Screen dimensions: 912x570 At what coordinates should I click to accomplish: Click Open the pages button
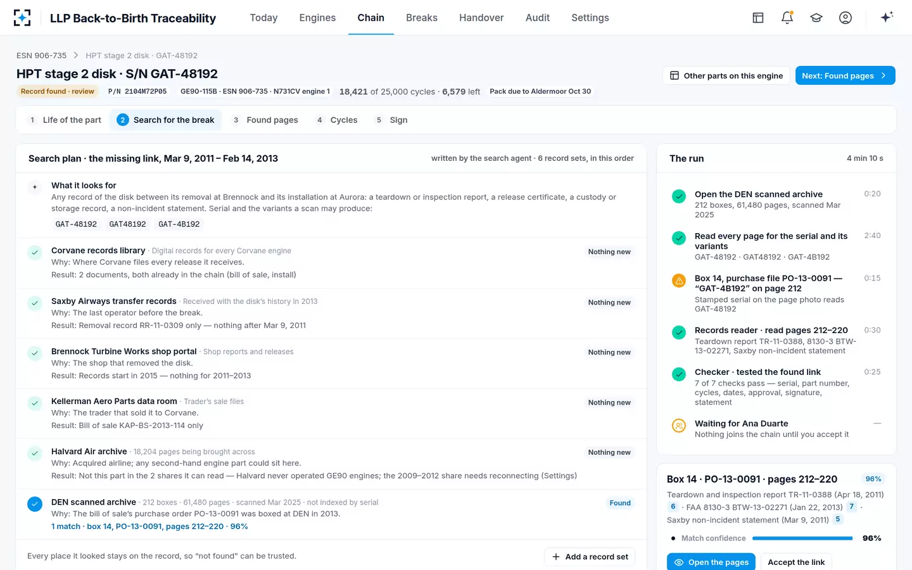[711, 562]
